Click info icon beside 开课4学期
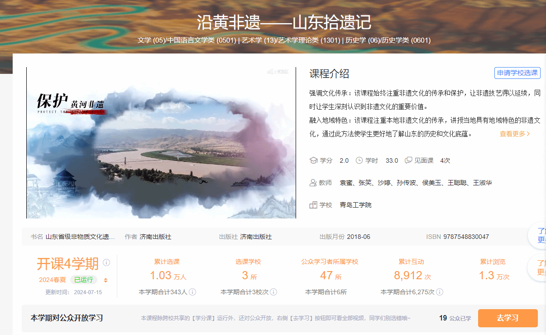This screenshot has height=335, width=546. pos(106,262)
